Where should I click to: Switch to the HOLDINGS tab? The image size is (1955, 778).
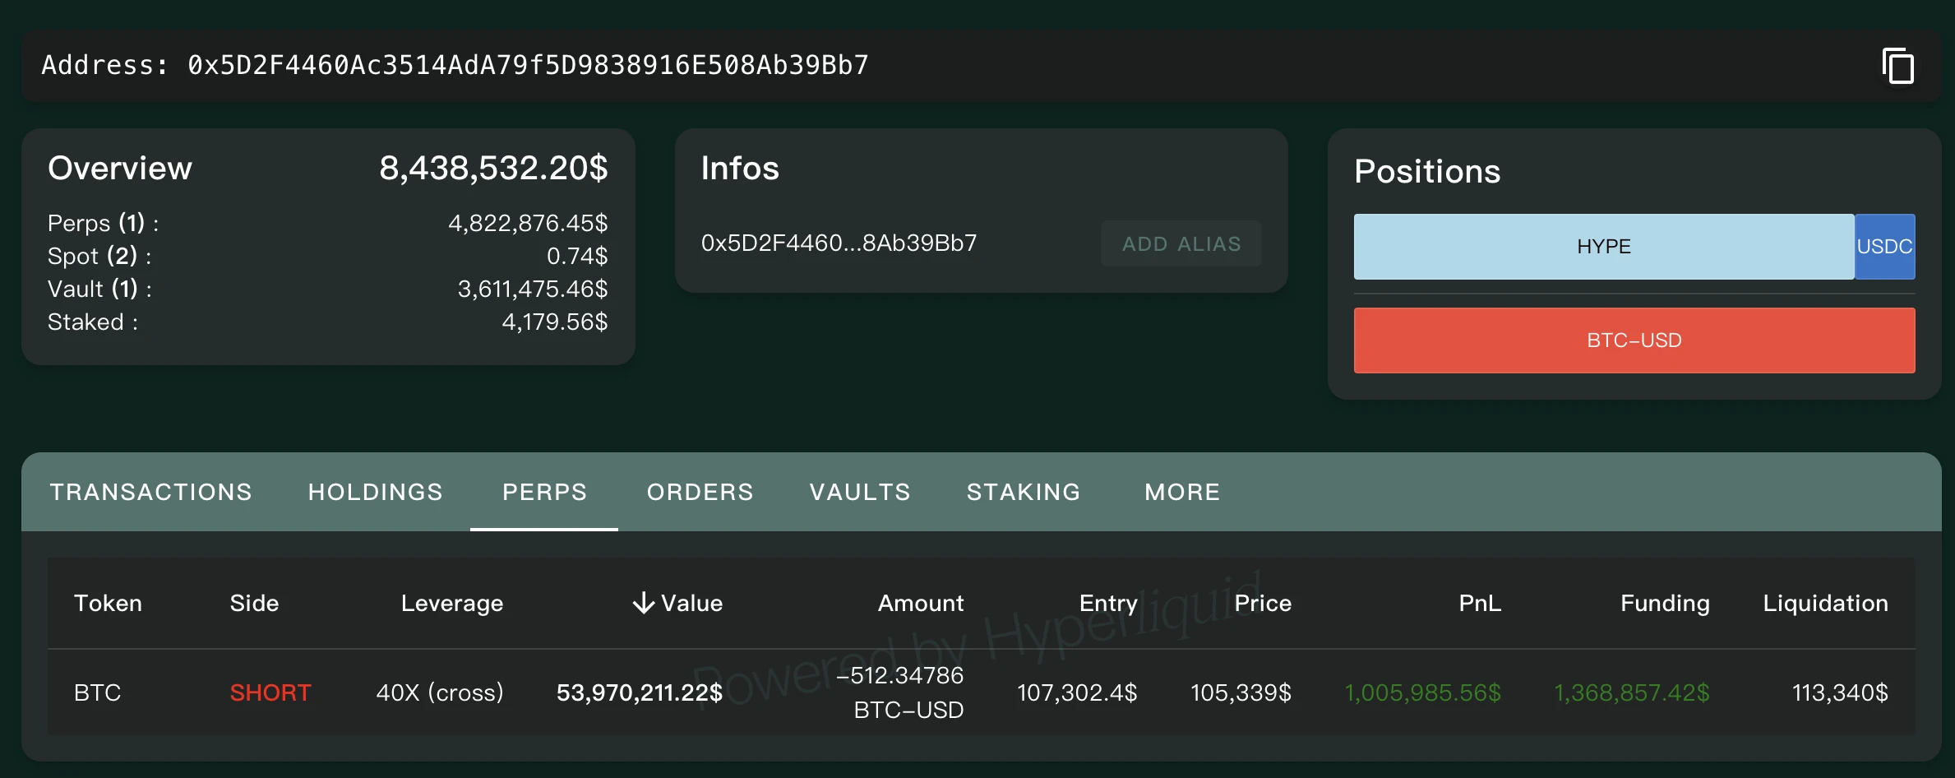click(x=375, y=492)
